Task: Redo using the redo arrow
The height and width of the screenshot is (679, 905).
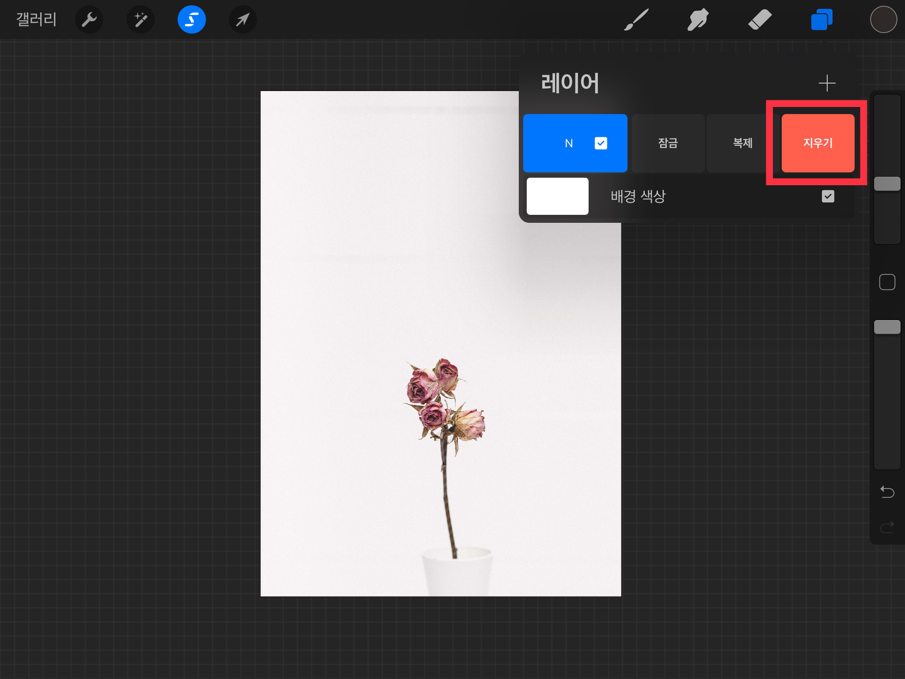Action: pyautogui.click(x=887, y=527)
